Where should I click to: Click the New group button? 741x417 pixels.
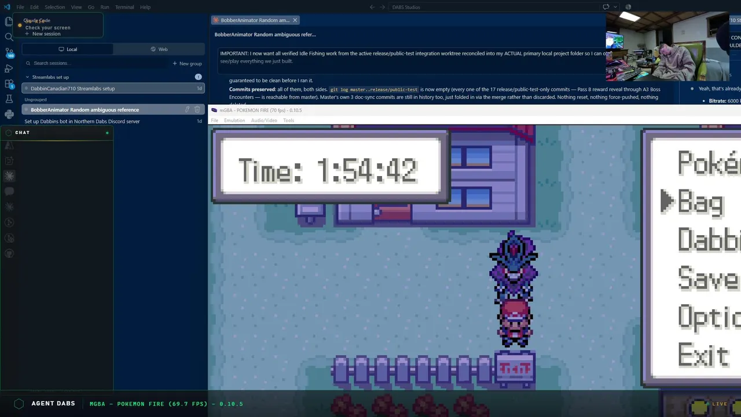pos(187,63)
